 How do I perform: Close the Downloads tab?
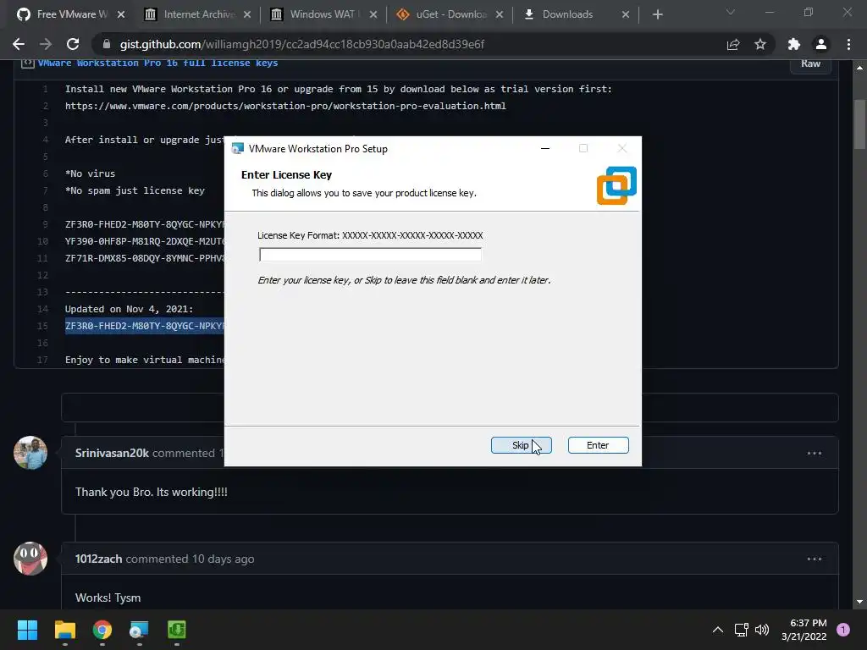pos(626,15)
